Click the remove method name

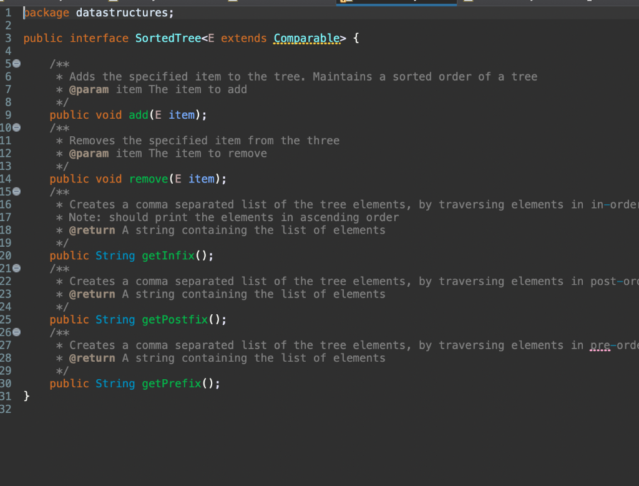coord(149,179)
